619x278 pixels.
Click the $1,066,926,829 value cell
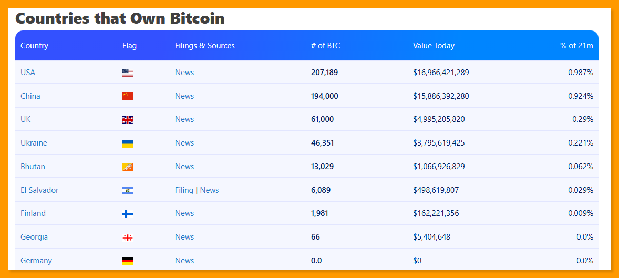[439, 167]
